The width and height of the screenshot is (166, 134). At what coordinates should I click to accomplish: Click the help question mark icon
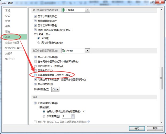click(x=153, y=2)
